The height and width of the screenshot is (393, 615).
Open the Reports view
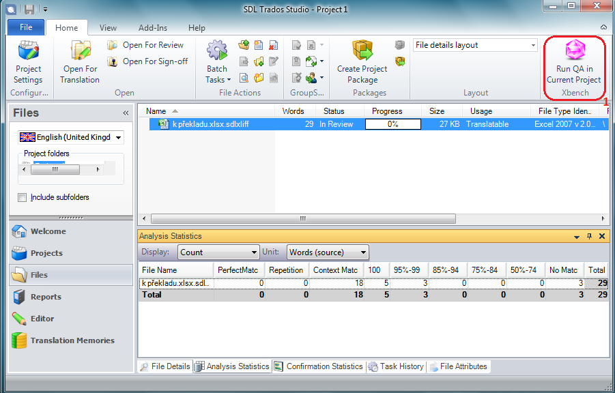click(71, 297)
